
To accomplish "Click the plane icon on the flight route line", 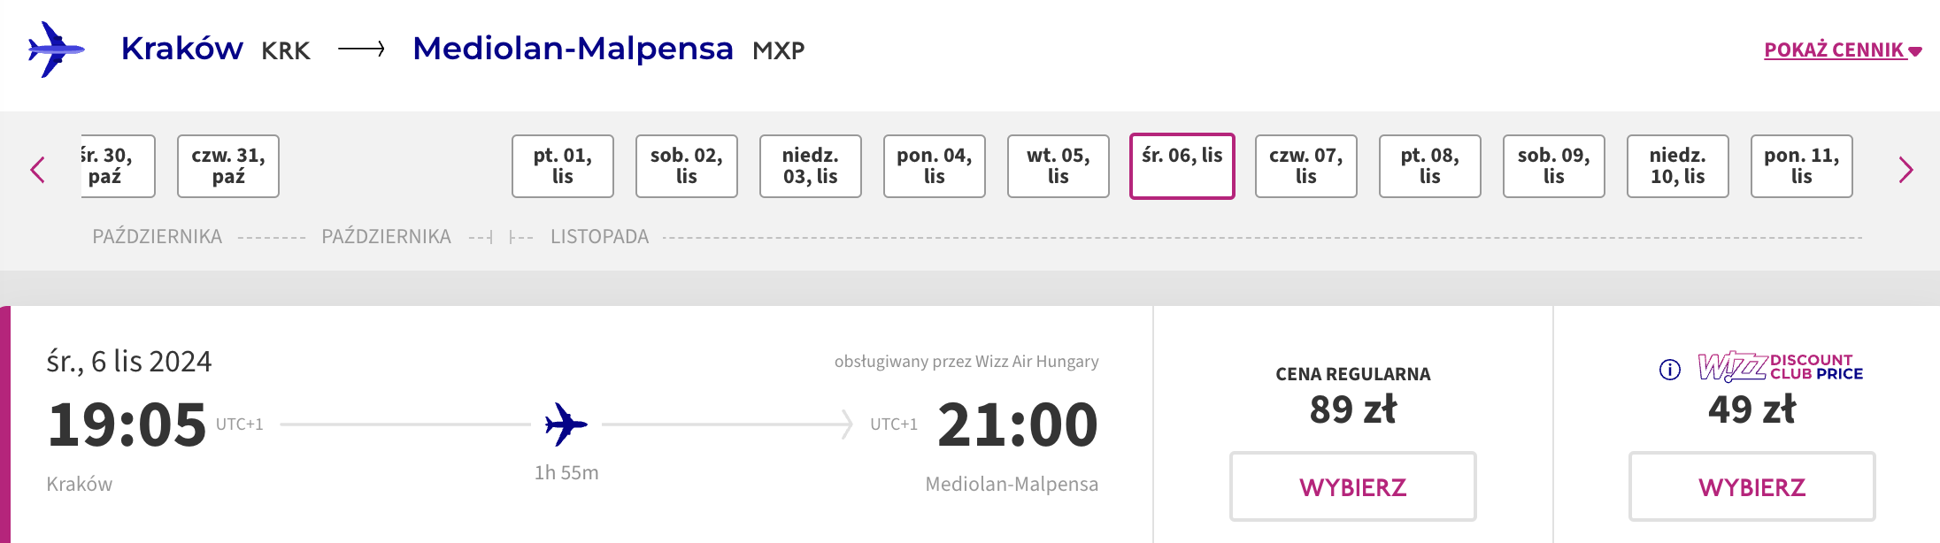I will 566,424.
